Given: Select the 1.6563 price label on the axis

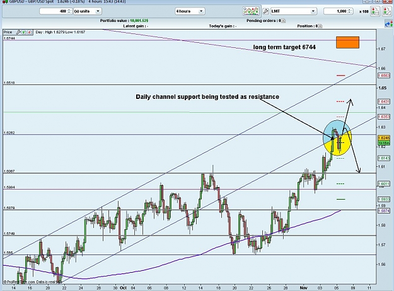Looking at the screenshot, I should (384, 76).
